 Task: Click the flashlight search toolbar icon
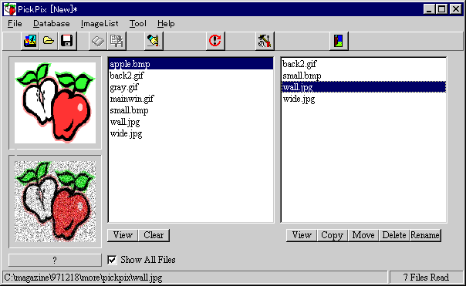(x=154, y=41)
